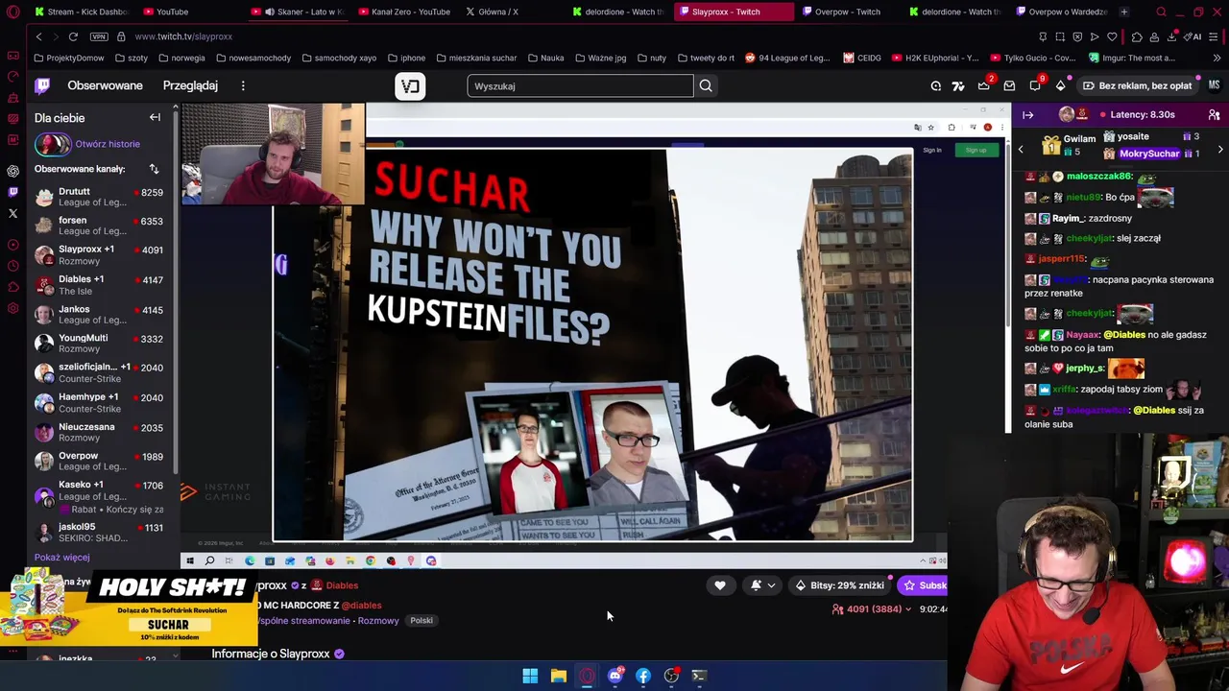This screenshot has width=1229, height=691.
Task: Follow heart icon below the stream
Action: tap(720, 585)
